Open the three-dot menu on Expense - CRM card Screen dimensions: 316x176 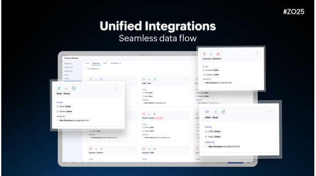click(186, 149)
